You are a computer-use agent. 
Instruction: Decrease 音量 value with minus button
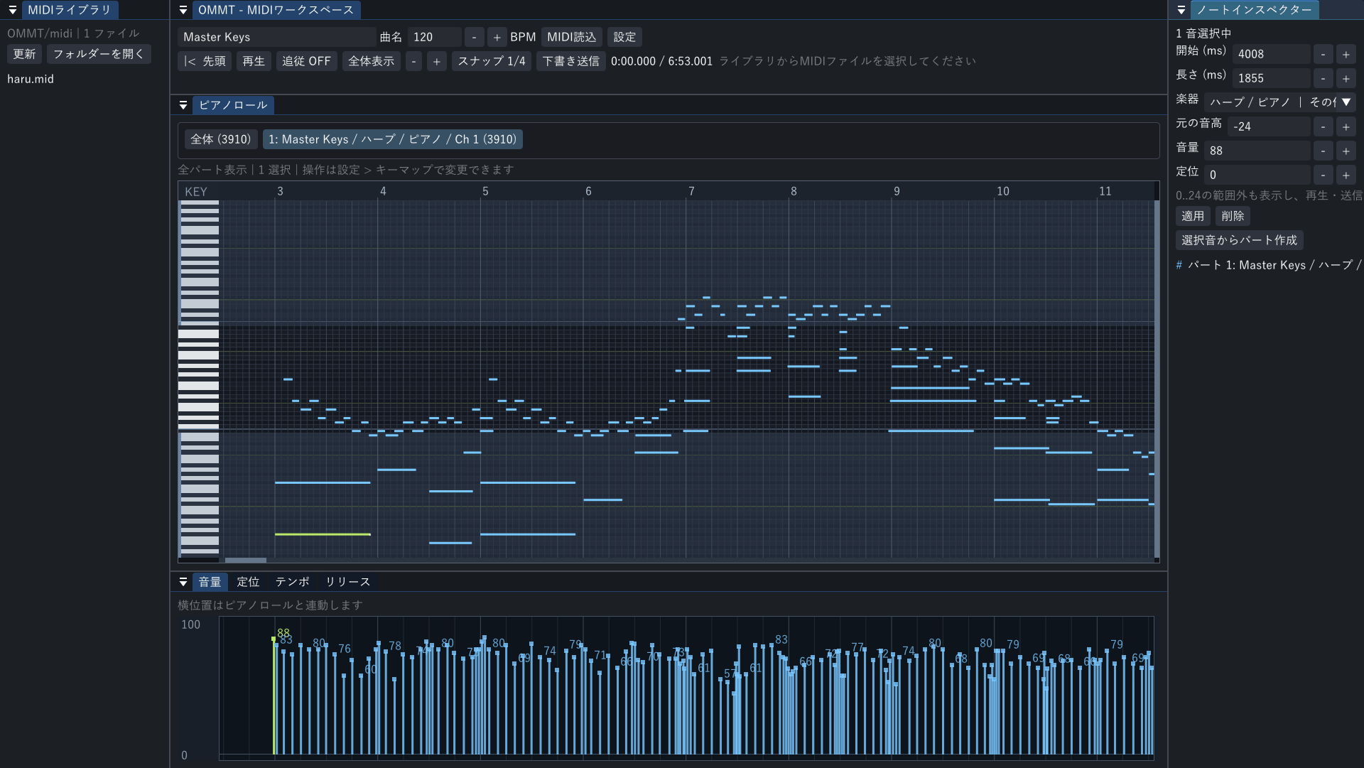coord(1323,151)
